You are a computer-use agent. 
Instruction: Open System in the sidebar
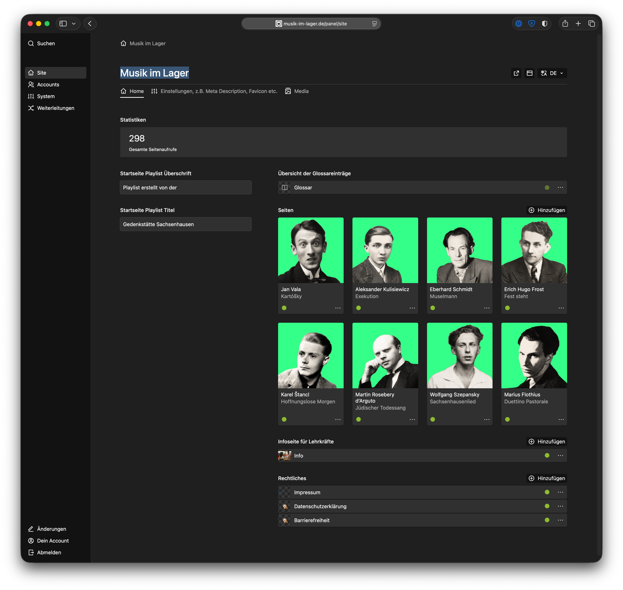click(56, 96)
